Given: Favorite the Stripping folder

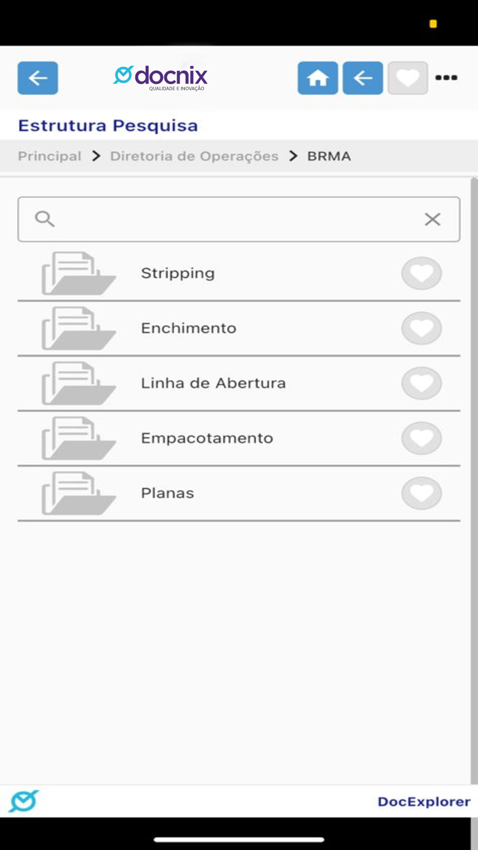Looking at the screenshot, I should point(421,273).
